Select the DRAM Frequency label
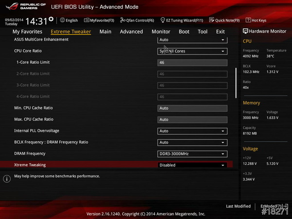The image size is (292, 219). click(30, 154)
